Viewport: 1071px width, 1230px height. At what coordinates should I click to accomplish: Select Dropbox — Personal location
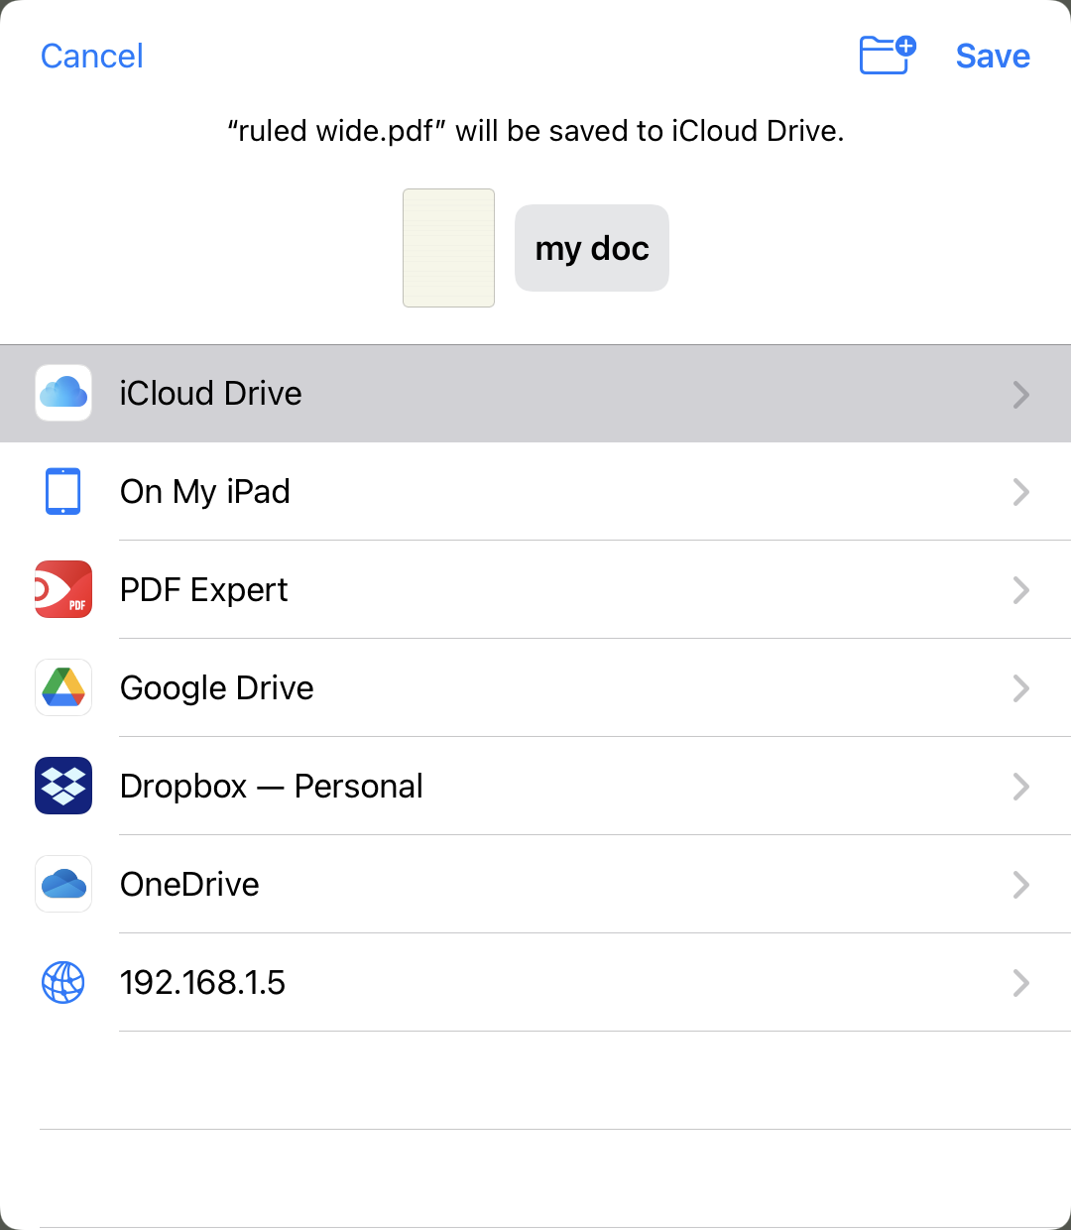pos(271,787)
